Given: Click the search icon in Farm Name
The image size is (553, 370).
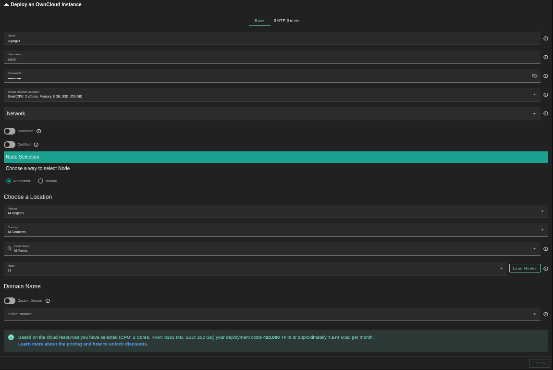Looking at the screenshot, I should (10, 248).
